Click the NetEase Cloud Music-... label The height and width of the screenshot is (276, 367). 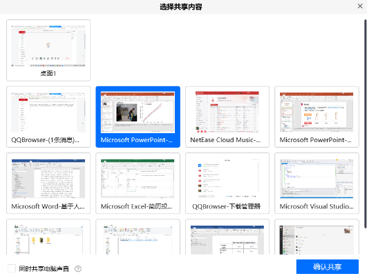tap(225, 140)
